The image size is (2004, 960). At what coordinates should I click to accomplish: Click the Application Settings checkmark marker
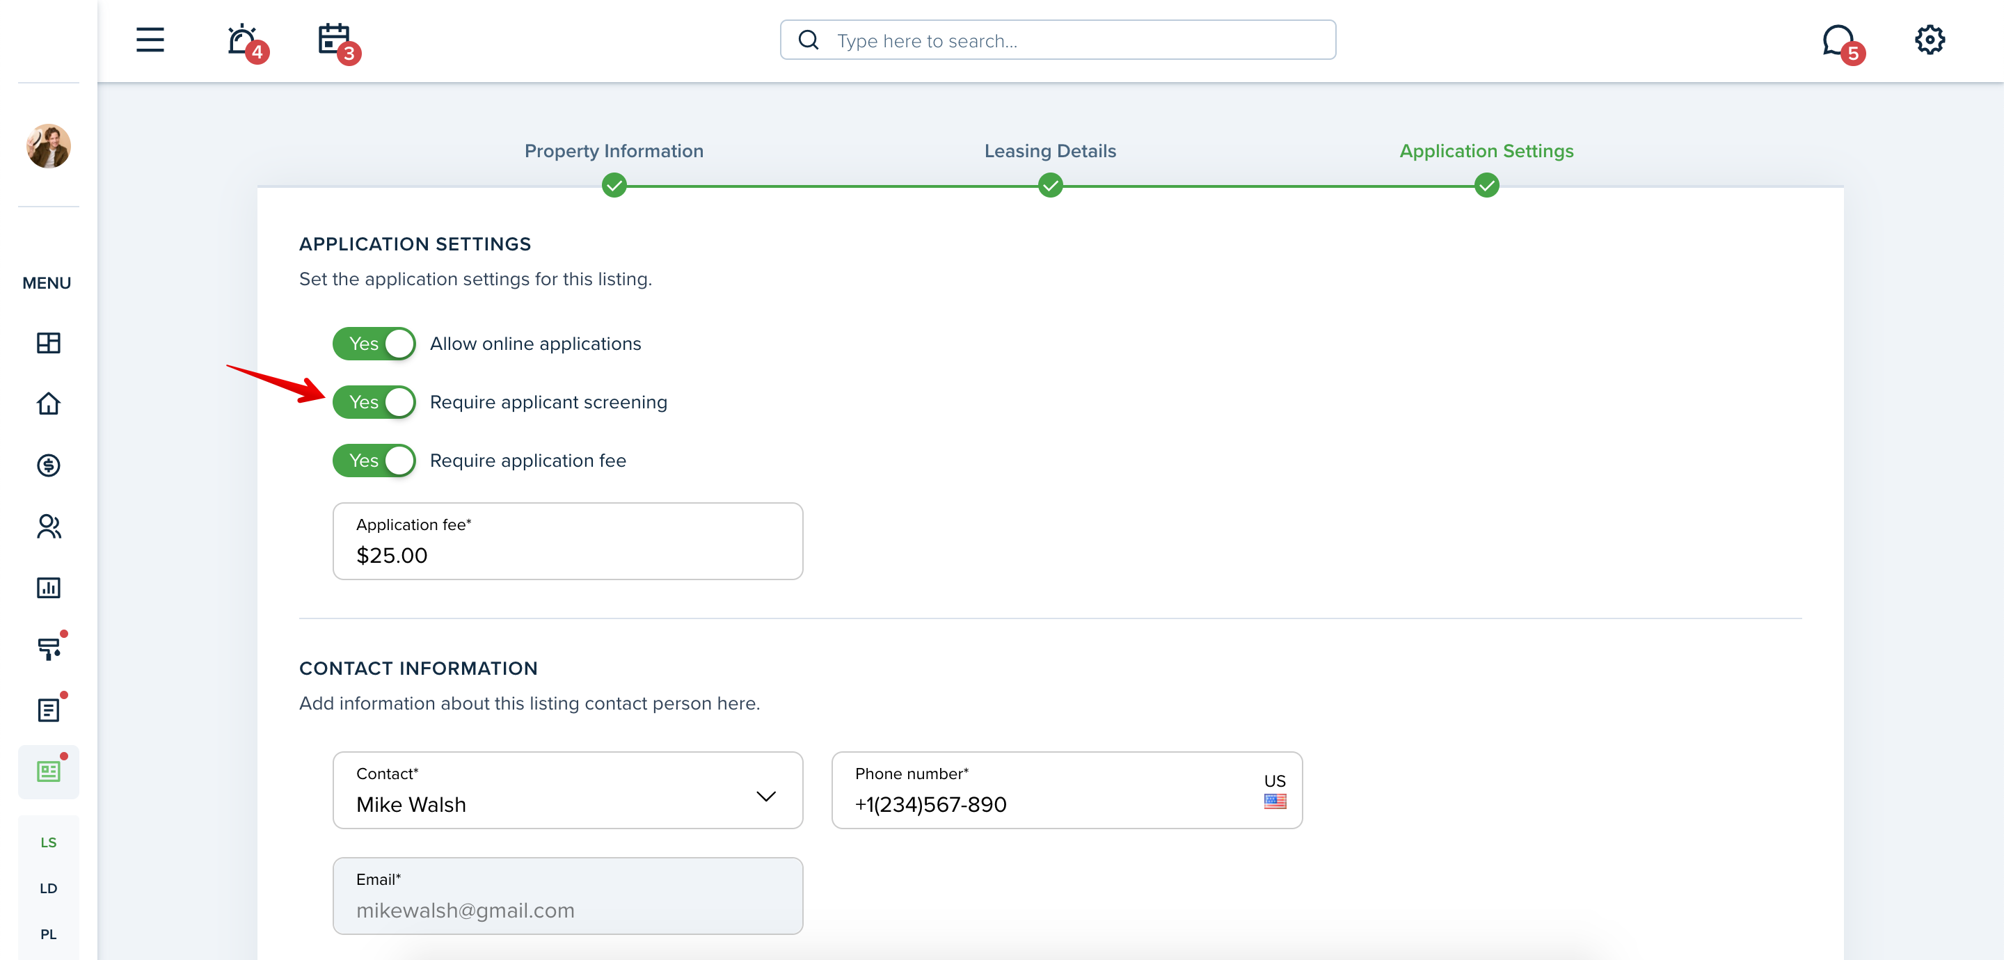coord(1486,185)
